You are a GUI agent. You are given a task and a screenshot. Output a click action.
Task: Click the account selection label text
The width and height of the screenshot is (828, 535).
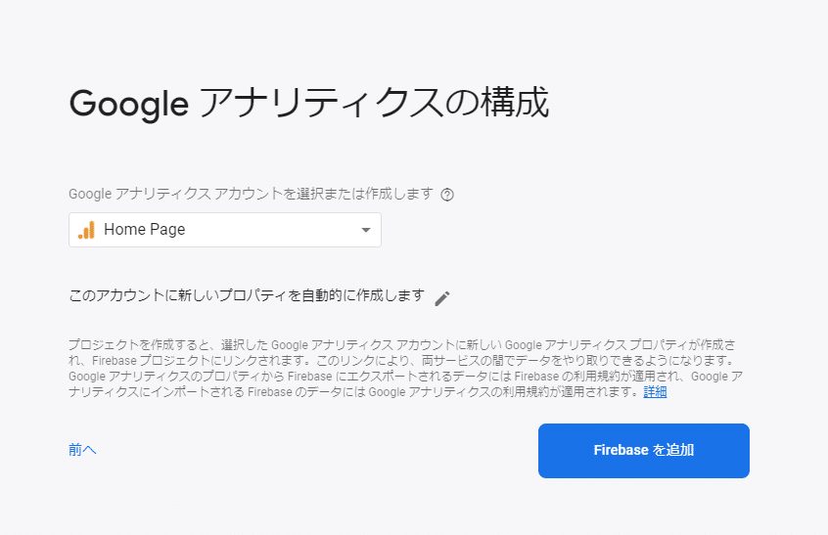click(x=250, y=195)
